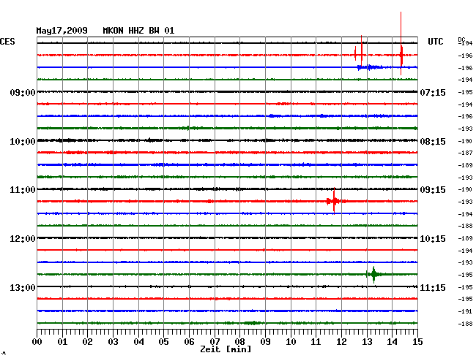This screenshot has height=361, width=476.
Task: Click minute axis tick label 00
Action: pyautogui.click(x=37, y=341)
